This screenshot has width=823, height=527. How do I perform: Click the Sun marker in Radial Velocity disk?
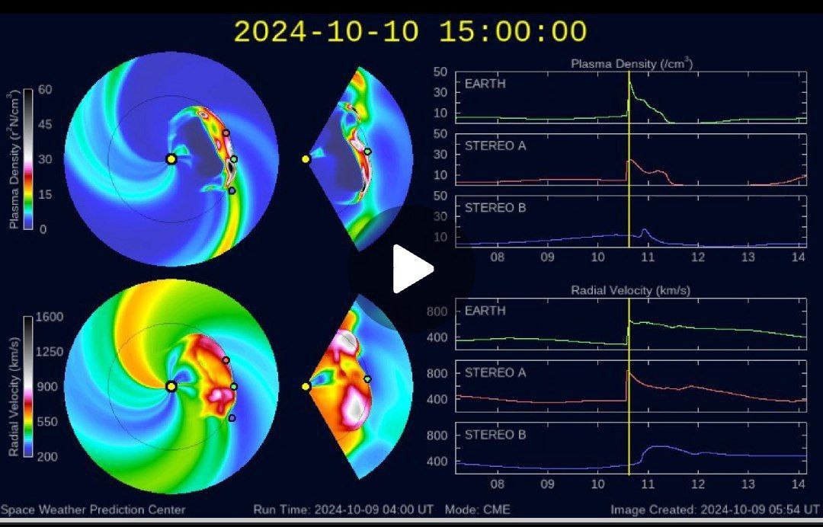coord(171,386)
